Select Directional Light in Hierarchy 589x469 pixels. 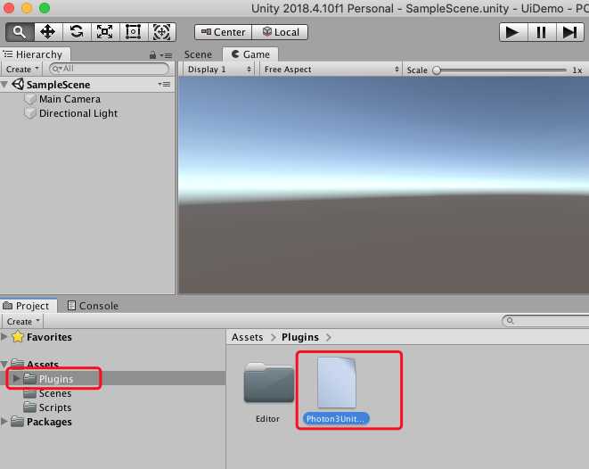tap(78, 113)
